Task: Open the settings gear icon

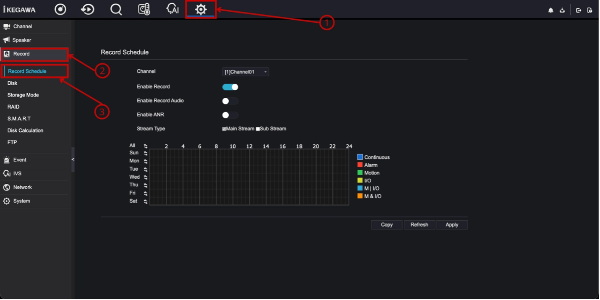Action: (201, 9)
